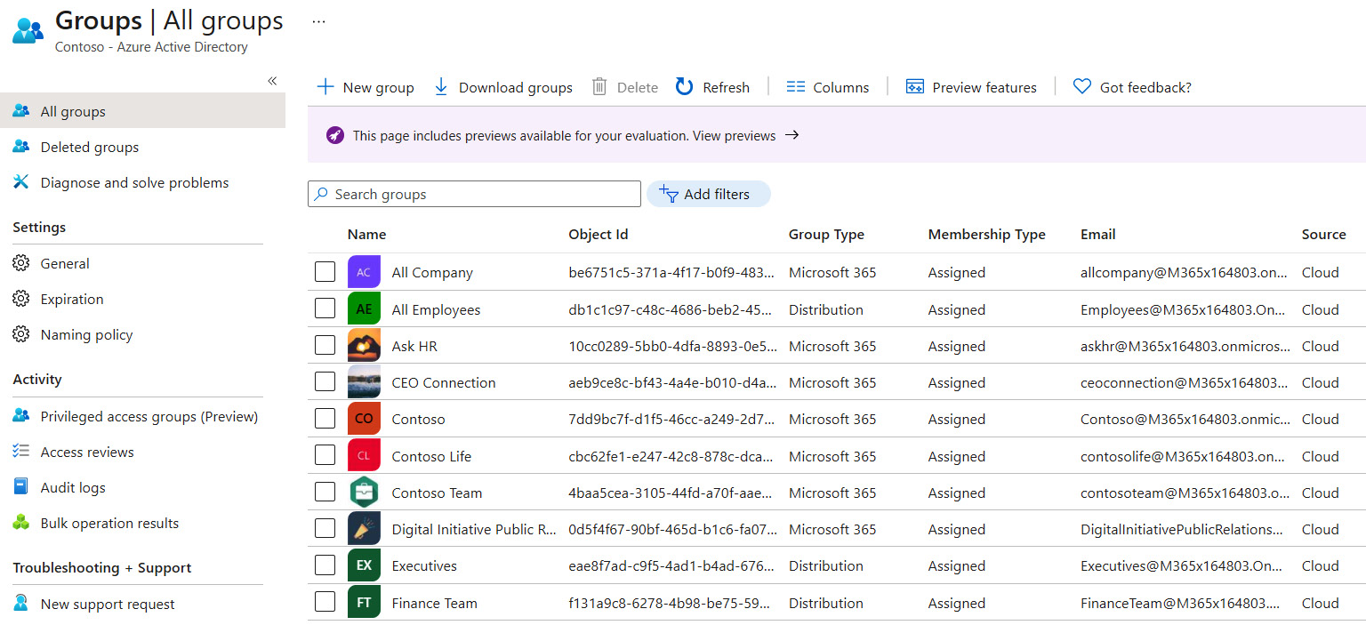Click the Ask HR group picture

[x=364, y=346]
